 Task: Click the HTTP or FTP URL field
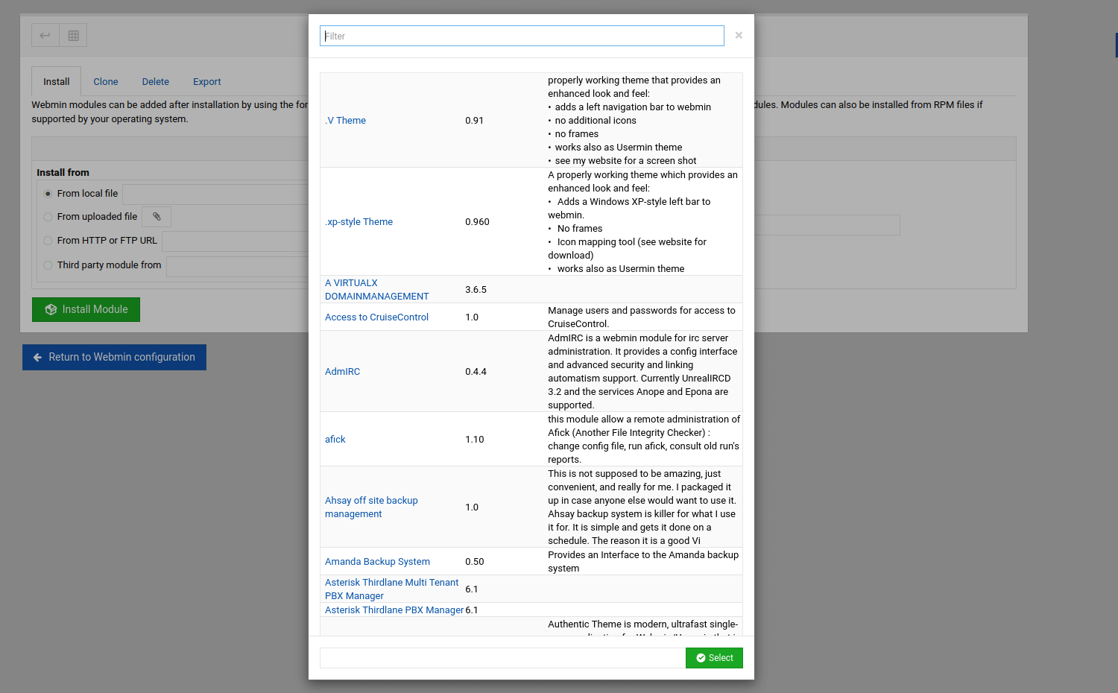click(x=236, y=241)
